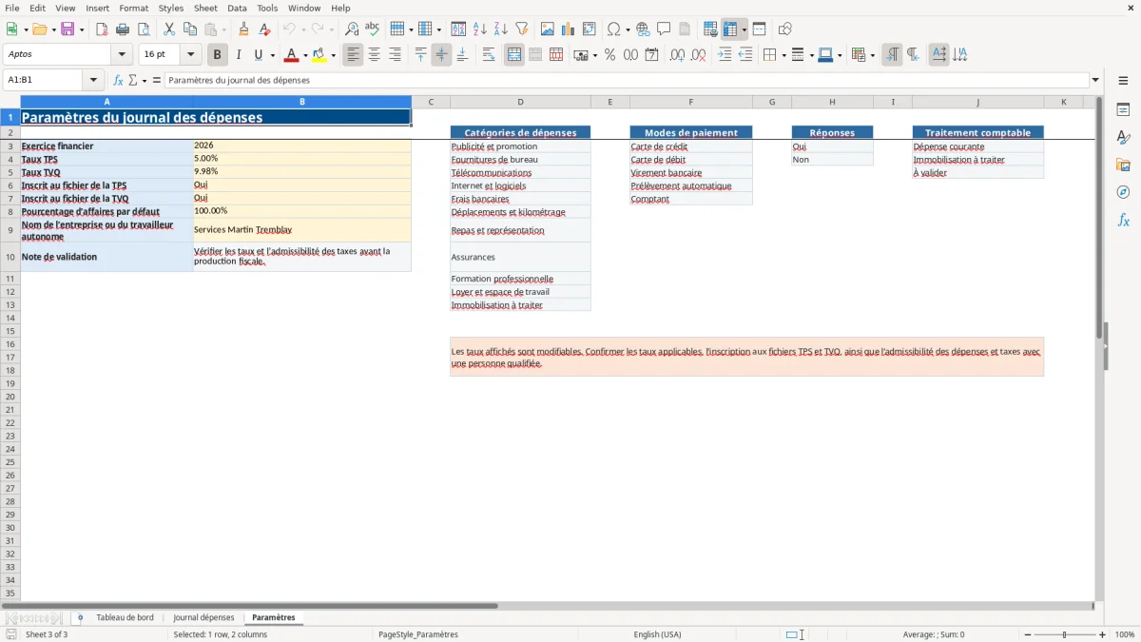Insert a special character (Omega icon)

(613, 29)
